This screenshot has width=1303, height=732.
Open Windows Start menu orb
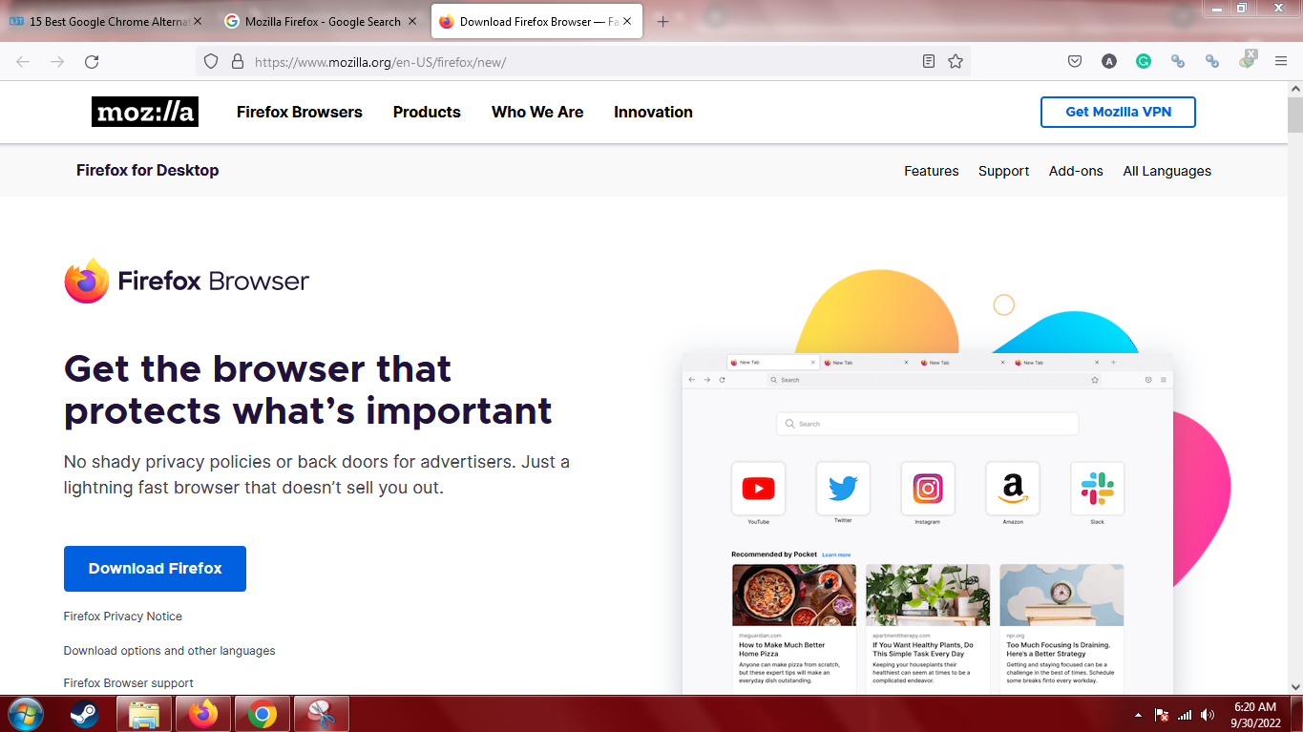point(25,714)
